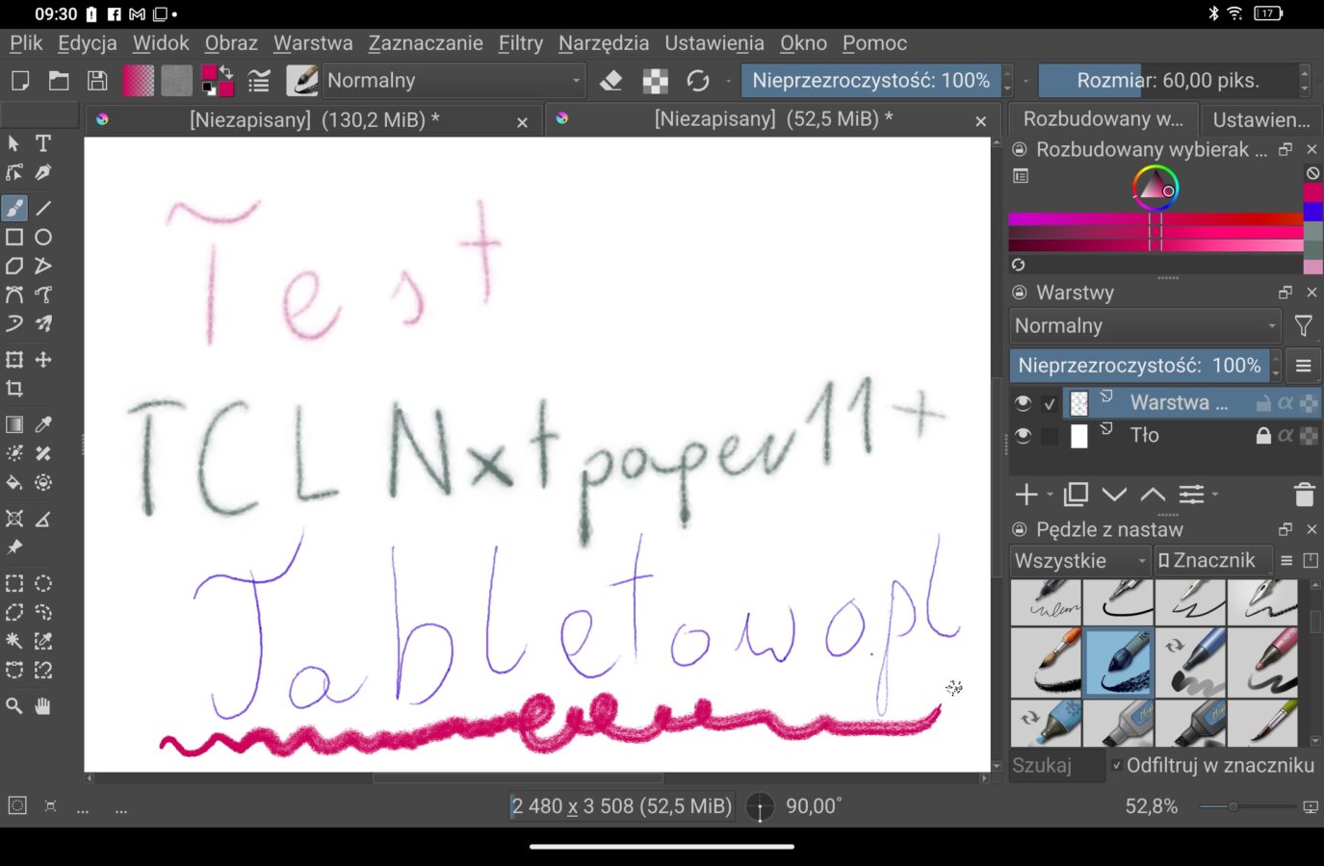Open layers panel options hamburger menu
The image size is (1324, 866).
(1303, 366)
